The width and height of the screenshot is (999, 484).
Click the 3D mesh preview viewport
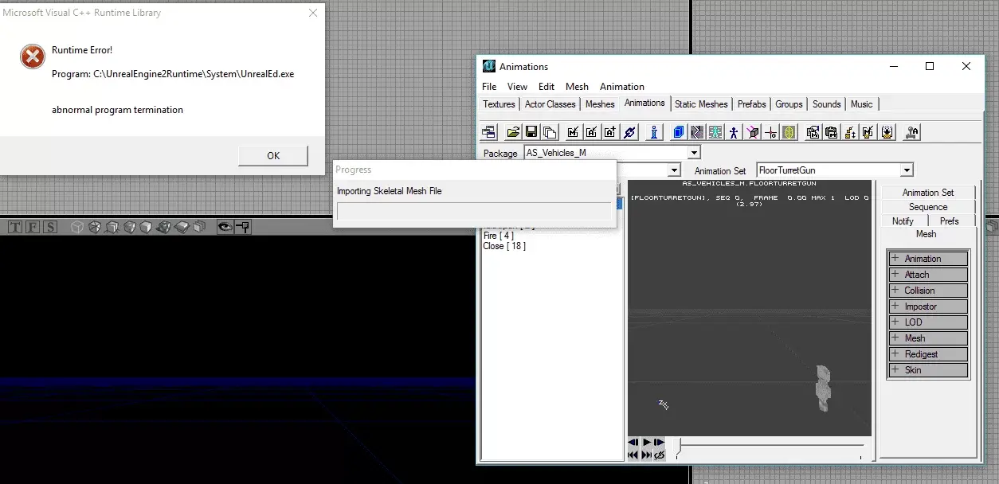[750, 308]
